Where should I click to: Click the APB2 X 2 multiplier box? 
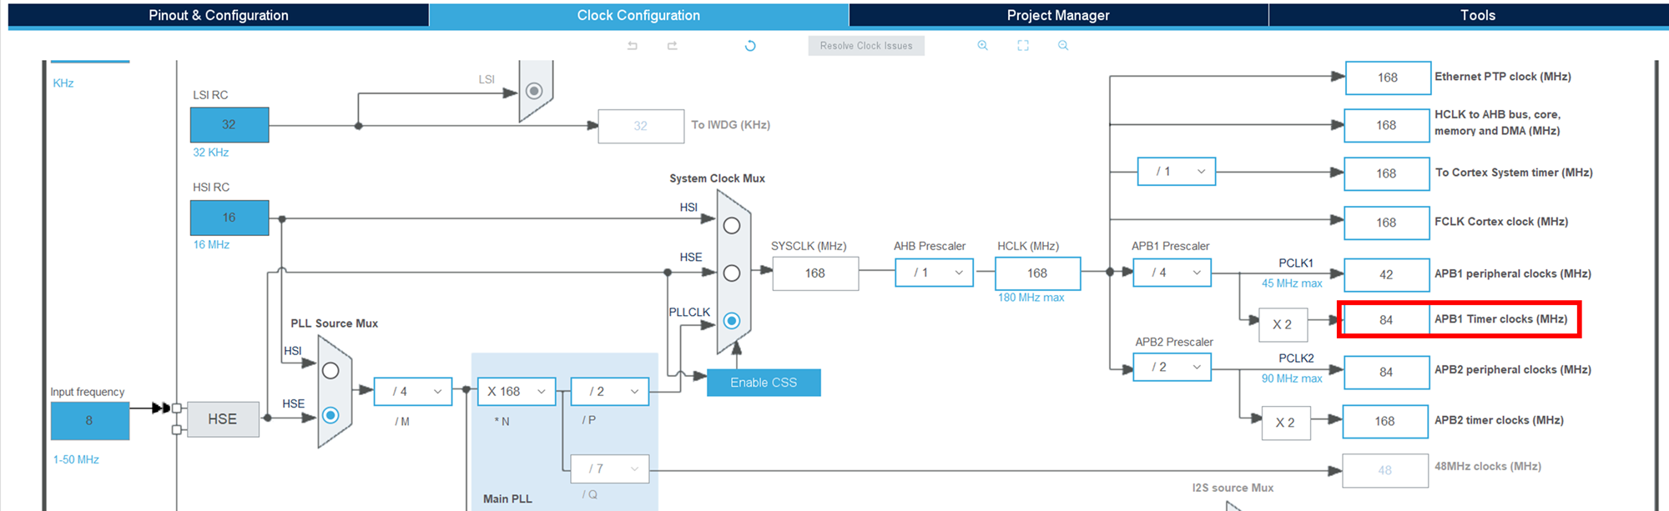[x=1286, y=423]
